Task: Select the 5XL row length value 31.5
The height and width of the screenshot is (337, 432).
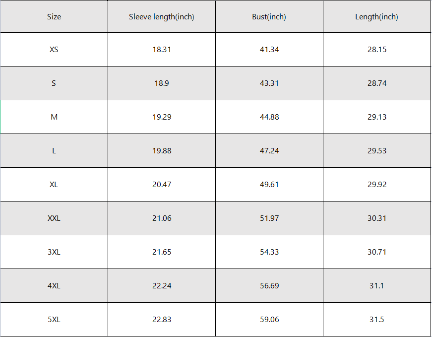Action: coord(376,319)
